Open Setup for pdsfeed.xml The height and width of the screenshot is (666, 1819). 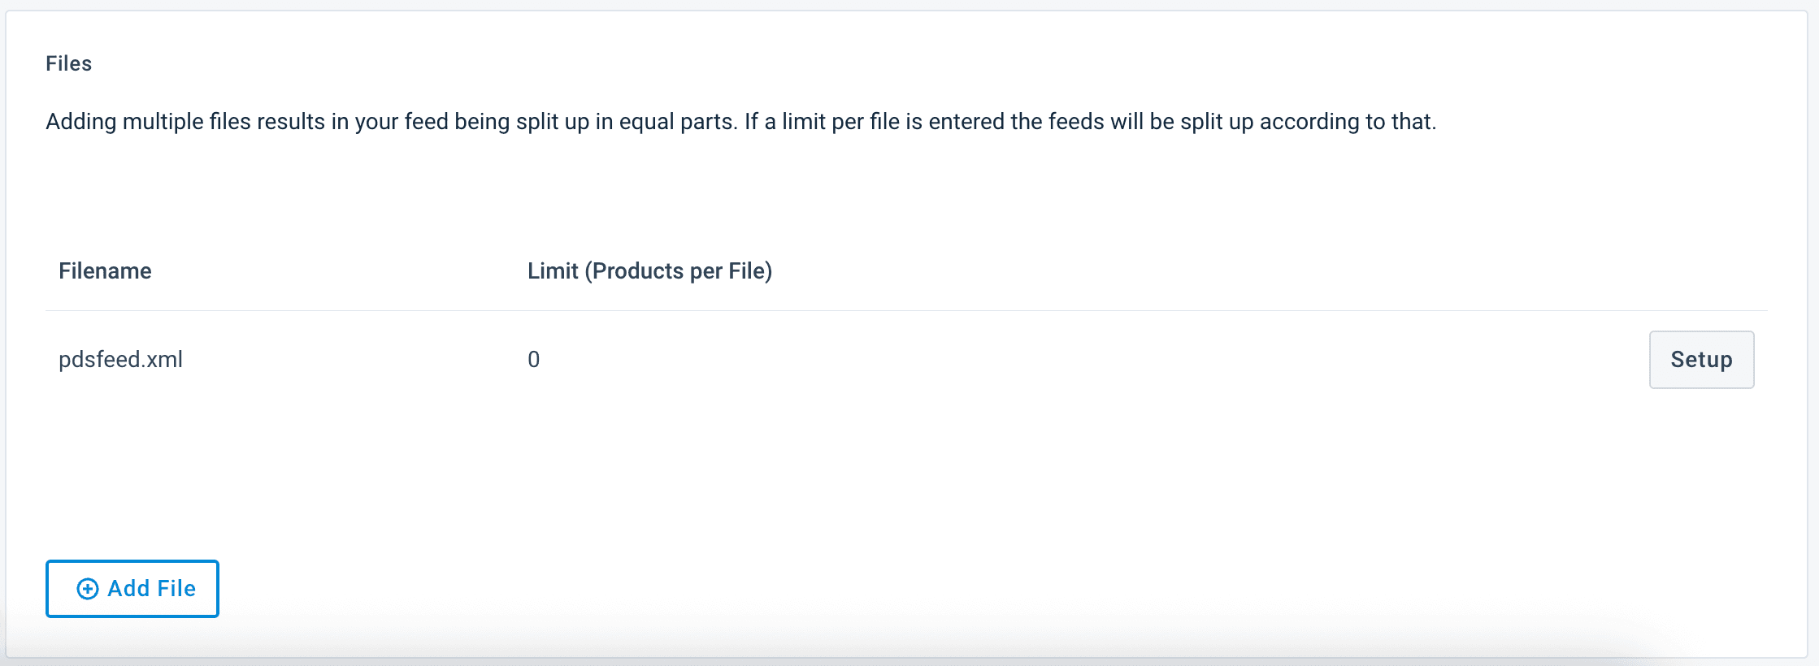pyautogui.click(x=1701, y=360)
